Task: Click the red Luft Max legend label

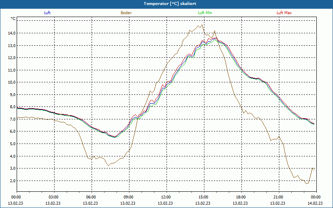Action: [x=284, y=13]
